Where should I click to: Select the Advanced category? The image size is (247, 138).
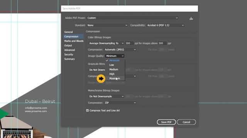[69, 50]
